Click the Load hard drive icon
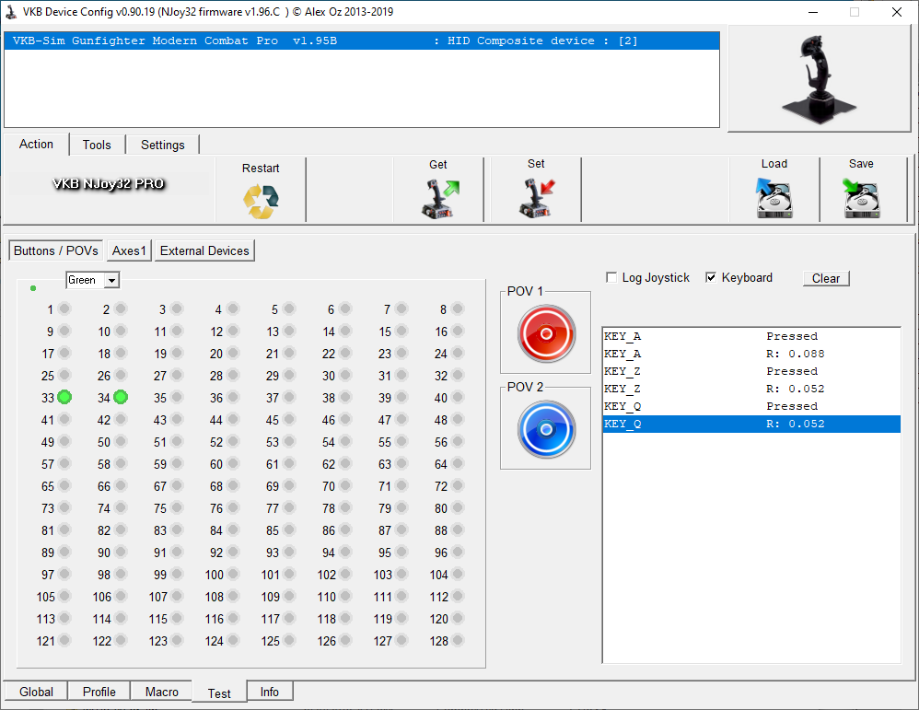This screenshot has height=710, width=919. point(774,198)
